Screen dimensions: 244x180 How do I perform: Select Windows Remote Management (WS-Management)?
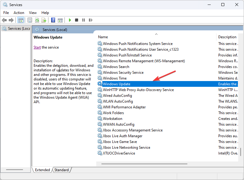167,61
